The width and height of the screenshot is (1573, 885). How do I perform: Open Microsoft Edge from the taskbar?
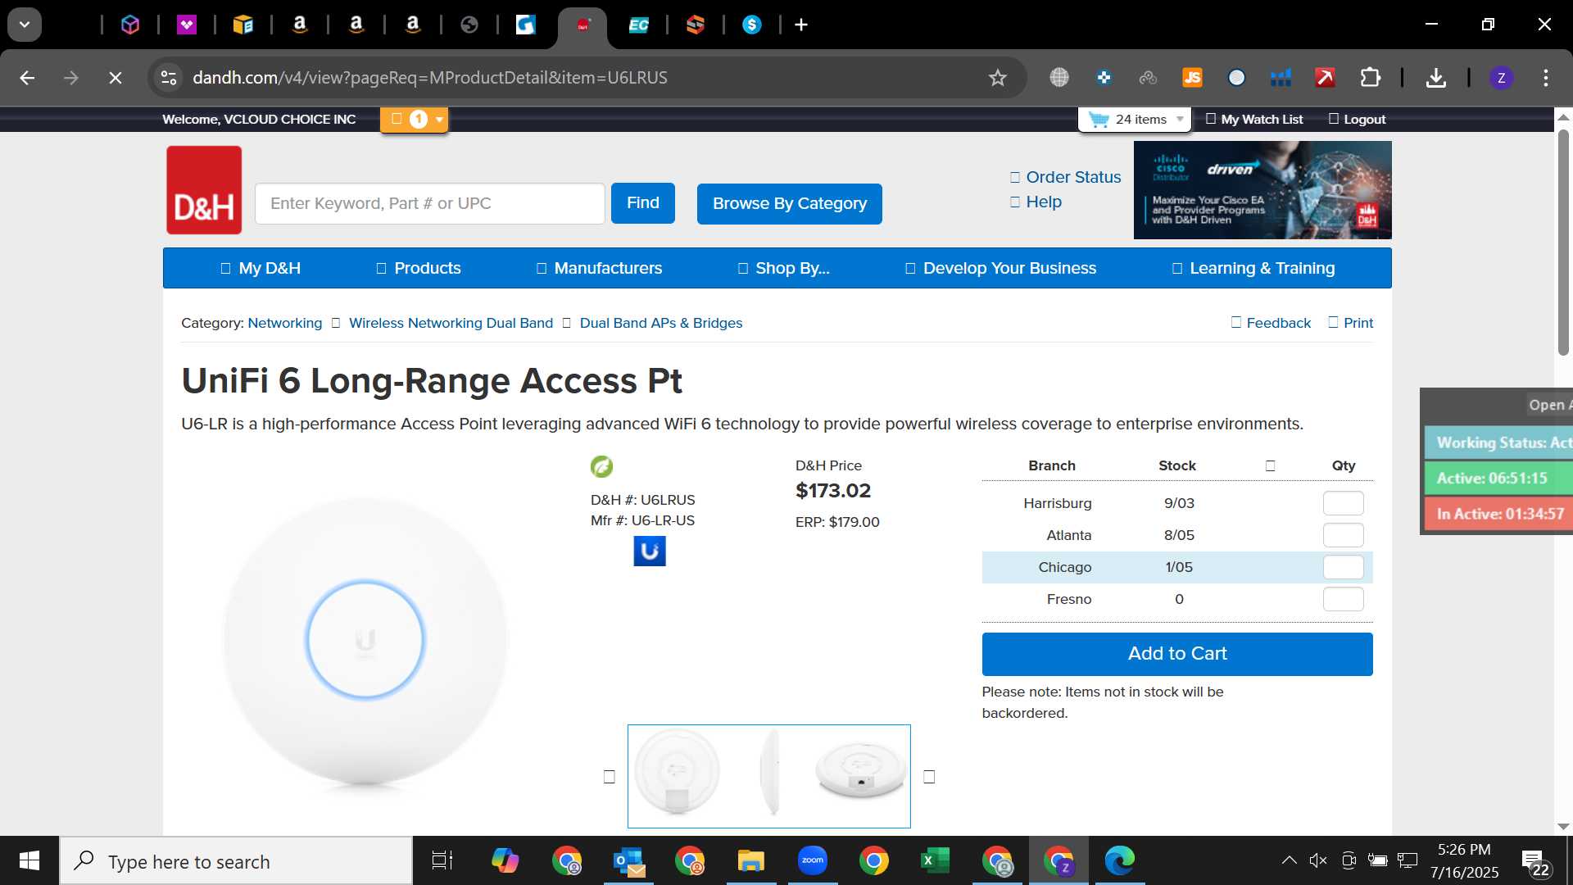[1119, 860]
